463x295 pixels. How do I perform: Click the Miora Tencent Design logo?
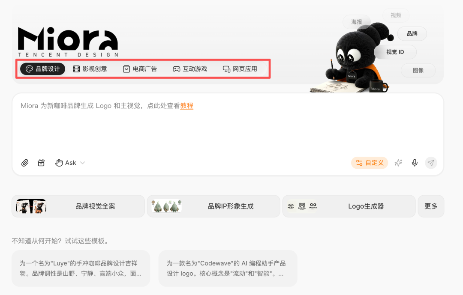(x=68, y=42)
